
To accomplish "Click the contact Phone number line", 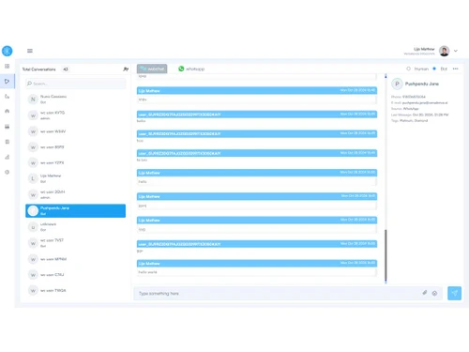I will (408, 97).
